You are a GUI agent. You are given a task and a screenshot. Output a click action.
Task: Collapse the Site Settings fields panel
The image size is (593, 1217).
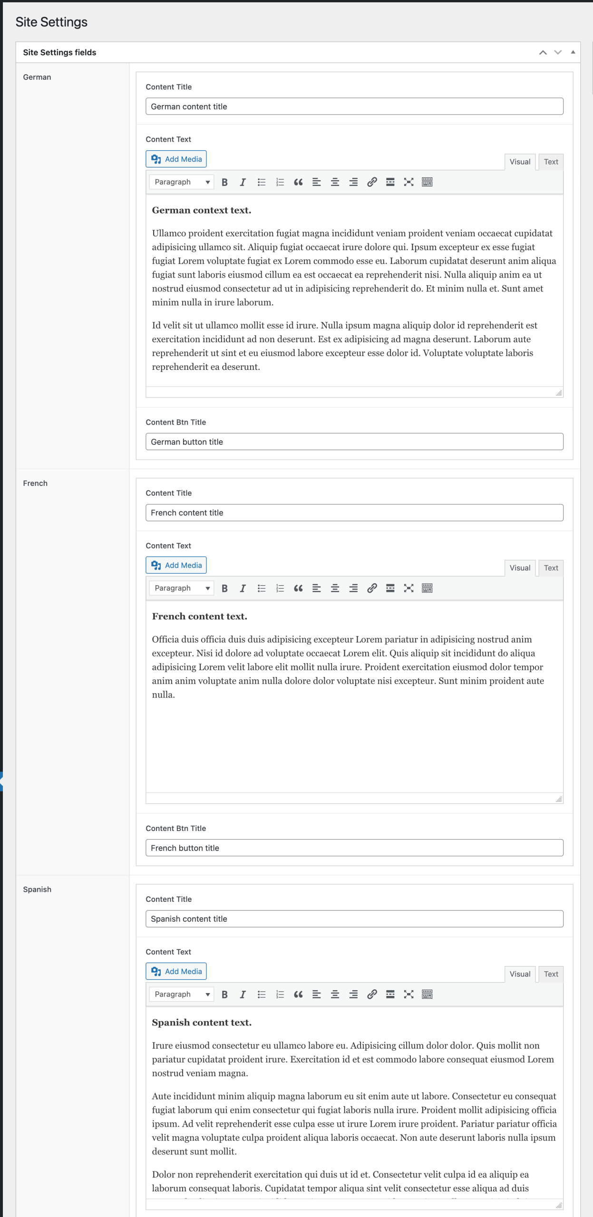(573, 52)
